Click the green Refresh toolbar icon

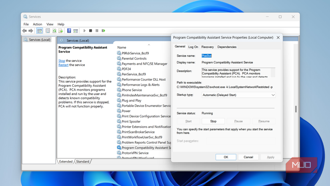[x=54, y=31]
